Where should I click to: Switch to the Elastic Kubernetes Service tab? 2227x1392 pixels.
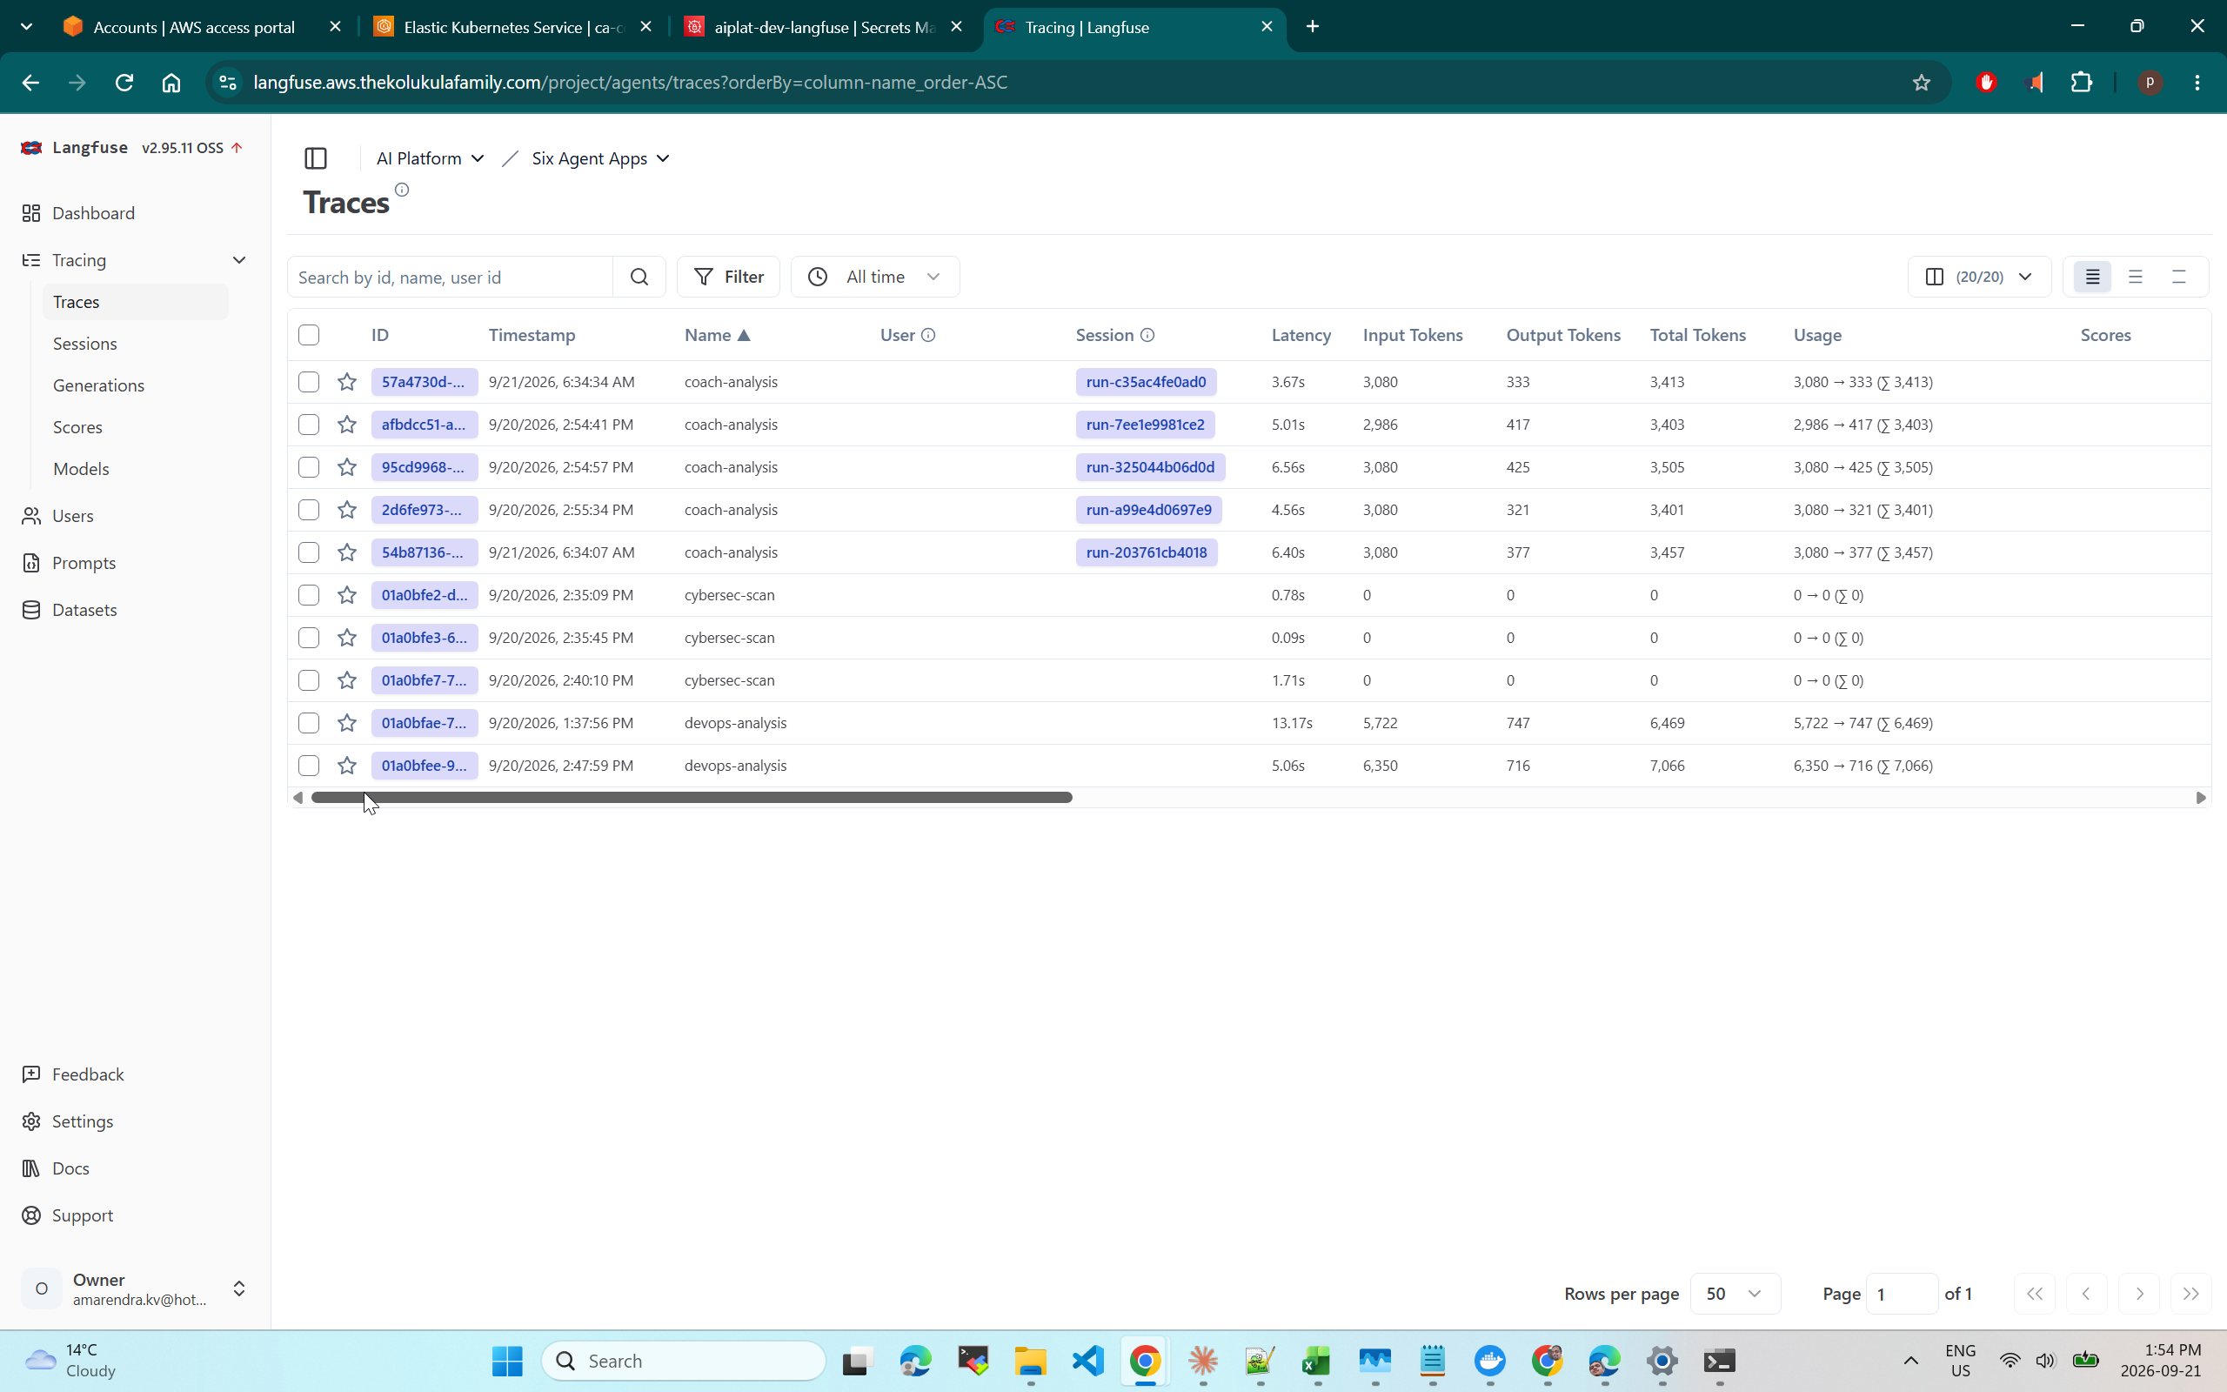(x=514, y=28)
